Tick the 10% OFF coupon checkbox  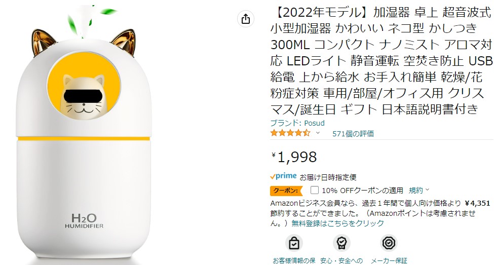(315, 190)
